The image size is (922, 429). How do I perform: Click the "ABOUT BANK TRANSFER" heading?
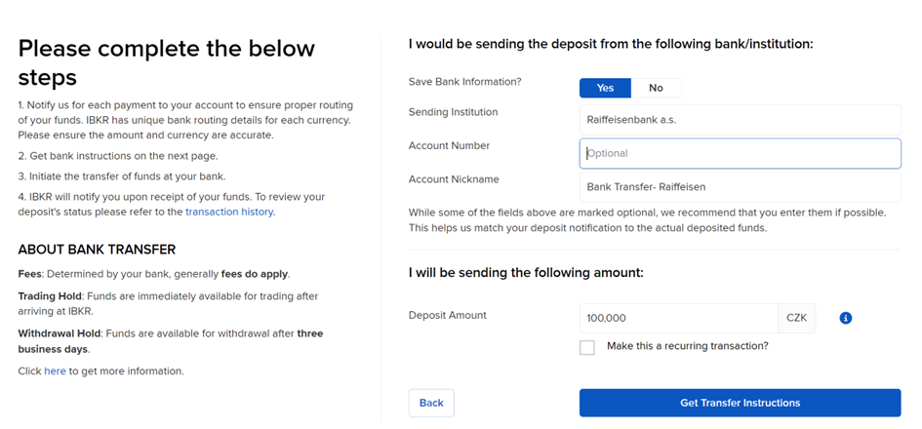97,249
